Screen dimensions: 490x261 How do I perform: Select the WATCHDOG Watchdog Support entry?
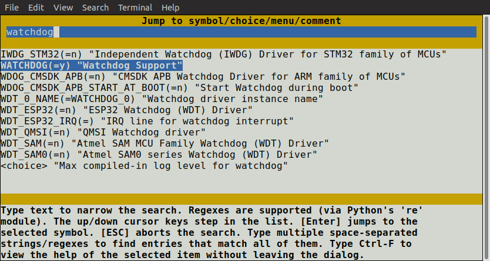coord(92,65)
